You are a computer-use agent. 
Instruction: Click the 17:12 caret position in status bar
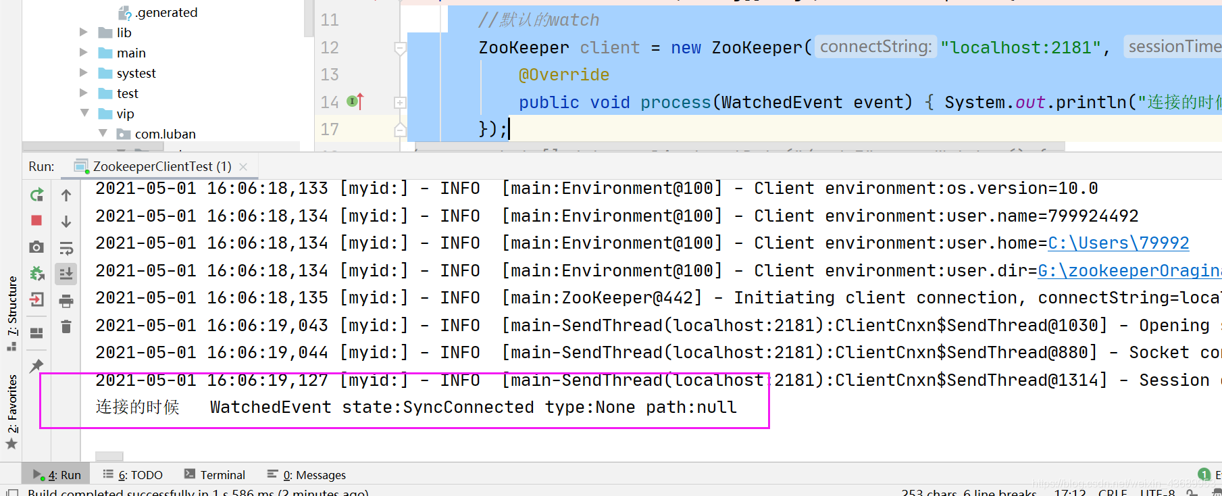pos(1070,493)
